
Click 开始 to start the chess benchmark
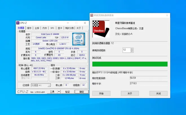pos(101,93)
